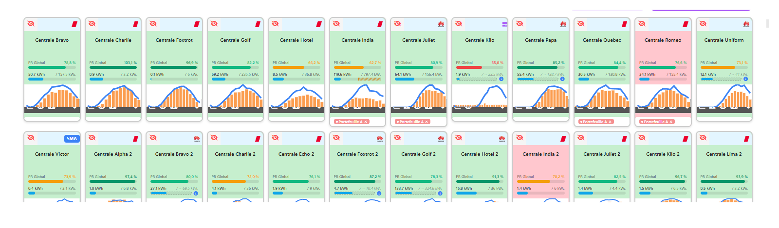Click info icon on Centrale Papa card
Image resolution: width=779 pixels, height=228 pixels.
[x=562, y=79]
